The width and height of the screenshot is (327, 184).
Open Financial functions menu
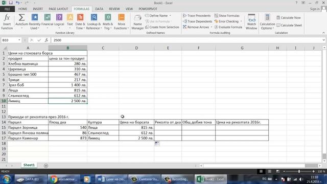(48, 21)
